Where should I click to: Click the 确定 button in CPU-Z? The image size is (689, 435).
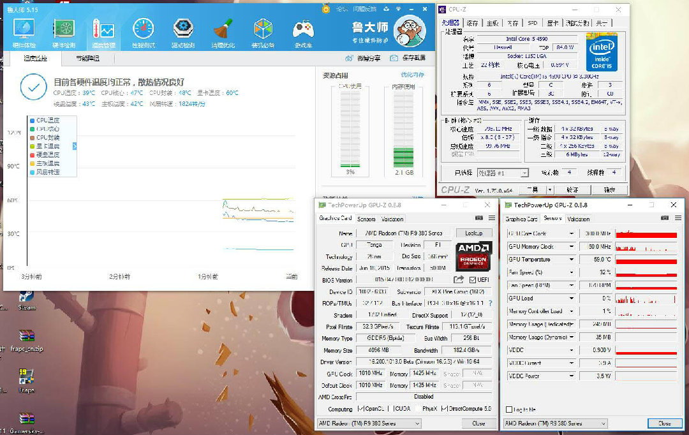click(x=609, y=190)
